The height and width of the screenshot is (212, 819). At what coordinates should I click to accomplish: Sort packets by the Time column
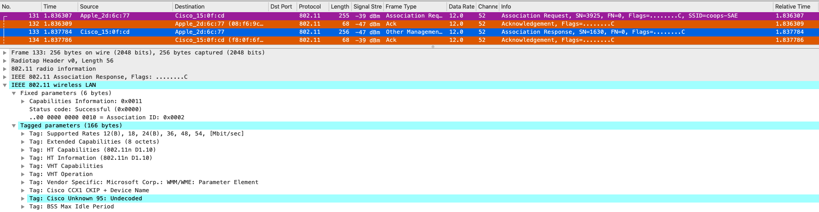pos(59,6)
